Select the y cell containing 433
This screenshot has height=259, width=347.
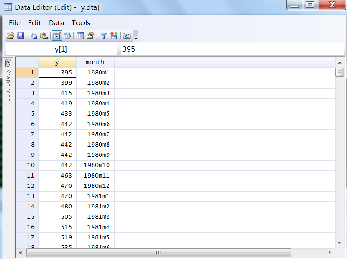(58, 114)
